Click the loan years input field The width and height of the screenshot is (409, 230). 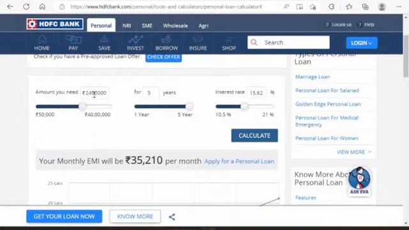point(151,93)
